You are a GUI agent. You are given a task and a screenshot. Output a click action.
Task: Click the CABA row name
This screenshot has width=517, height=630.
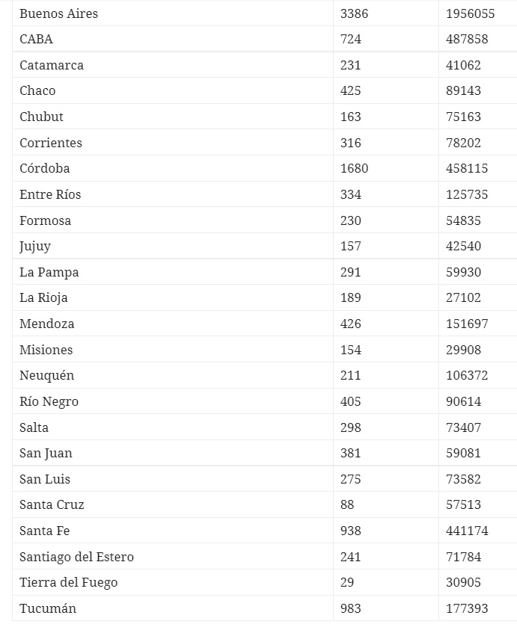tap(36, 39)
